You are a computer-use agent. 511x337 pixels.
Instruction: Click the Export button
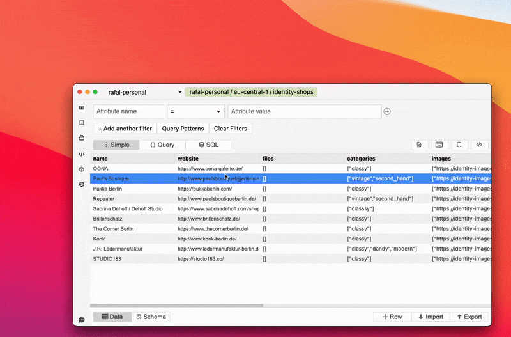tap(469, 317)
